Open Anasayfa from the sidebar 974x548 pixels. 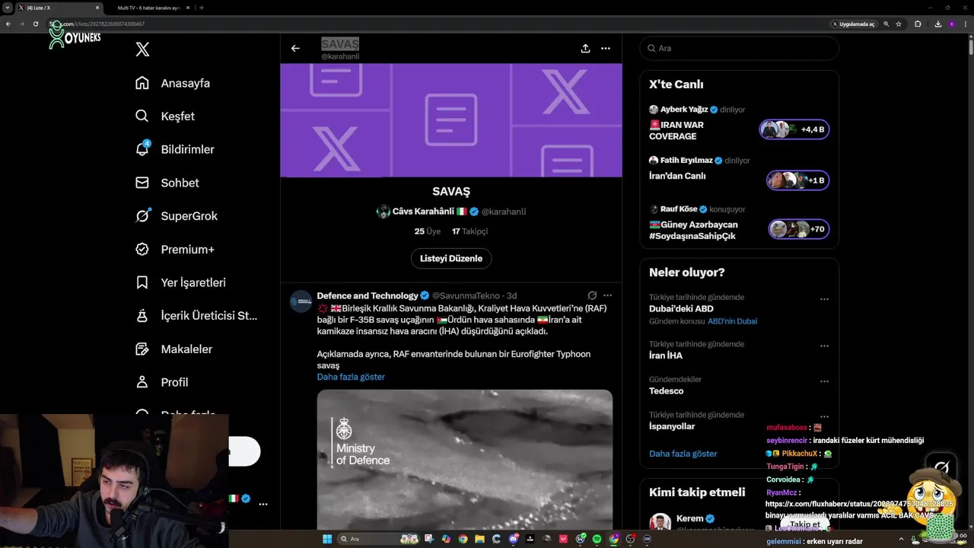pyautogui.click(x=172, y=83)
